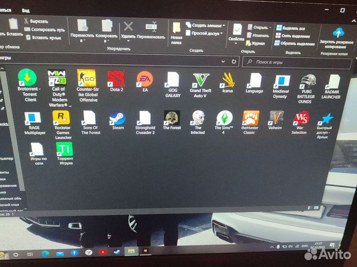
Task: Select the Valheim shortcut
Action: pyautogui.click(x=275, y=121)
